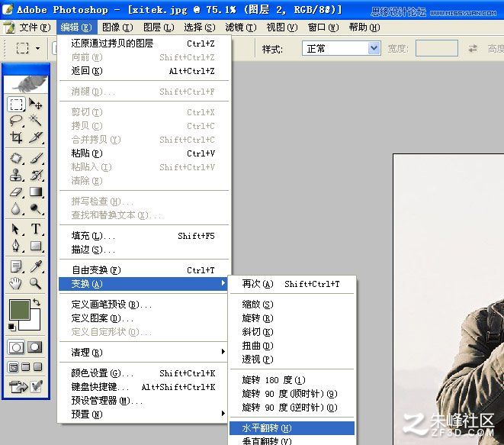Choose 粘贴(P) from edit menu
The width and height of the screenshot is (504, 445).
143,153
